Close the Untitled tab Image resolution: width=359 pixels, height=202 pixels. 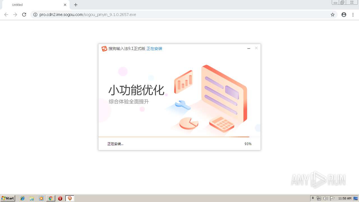tap(65, 5)
